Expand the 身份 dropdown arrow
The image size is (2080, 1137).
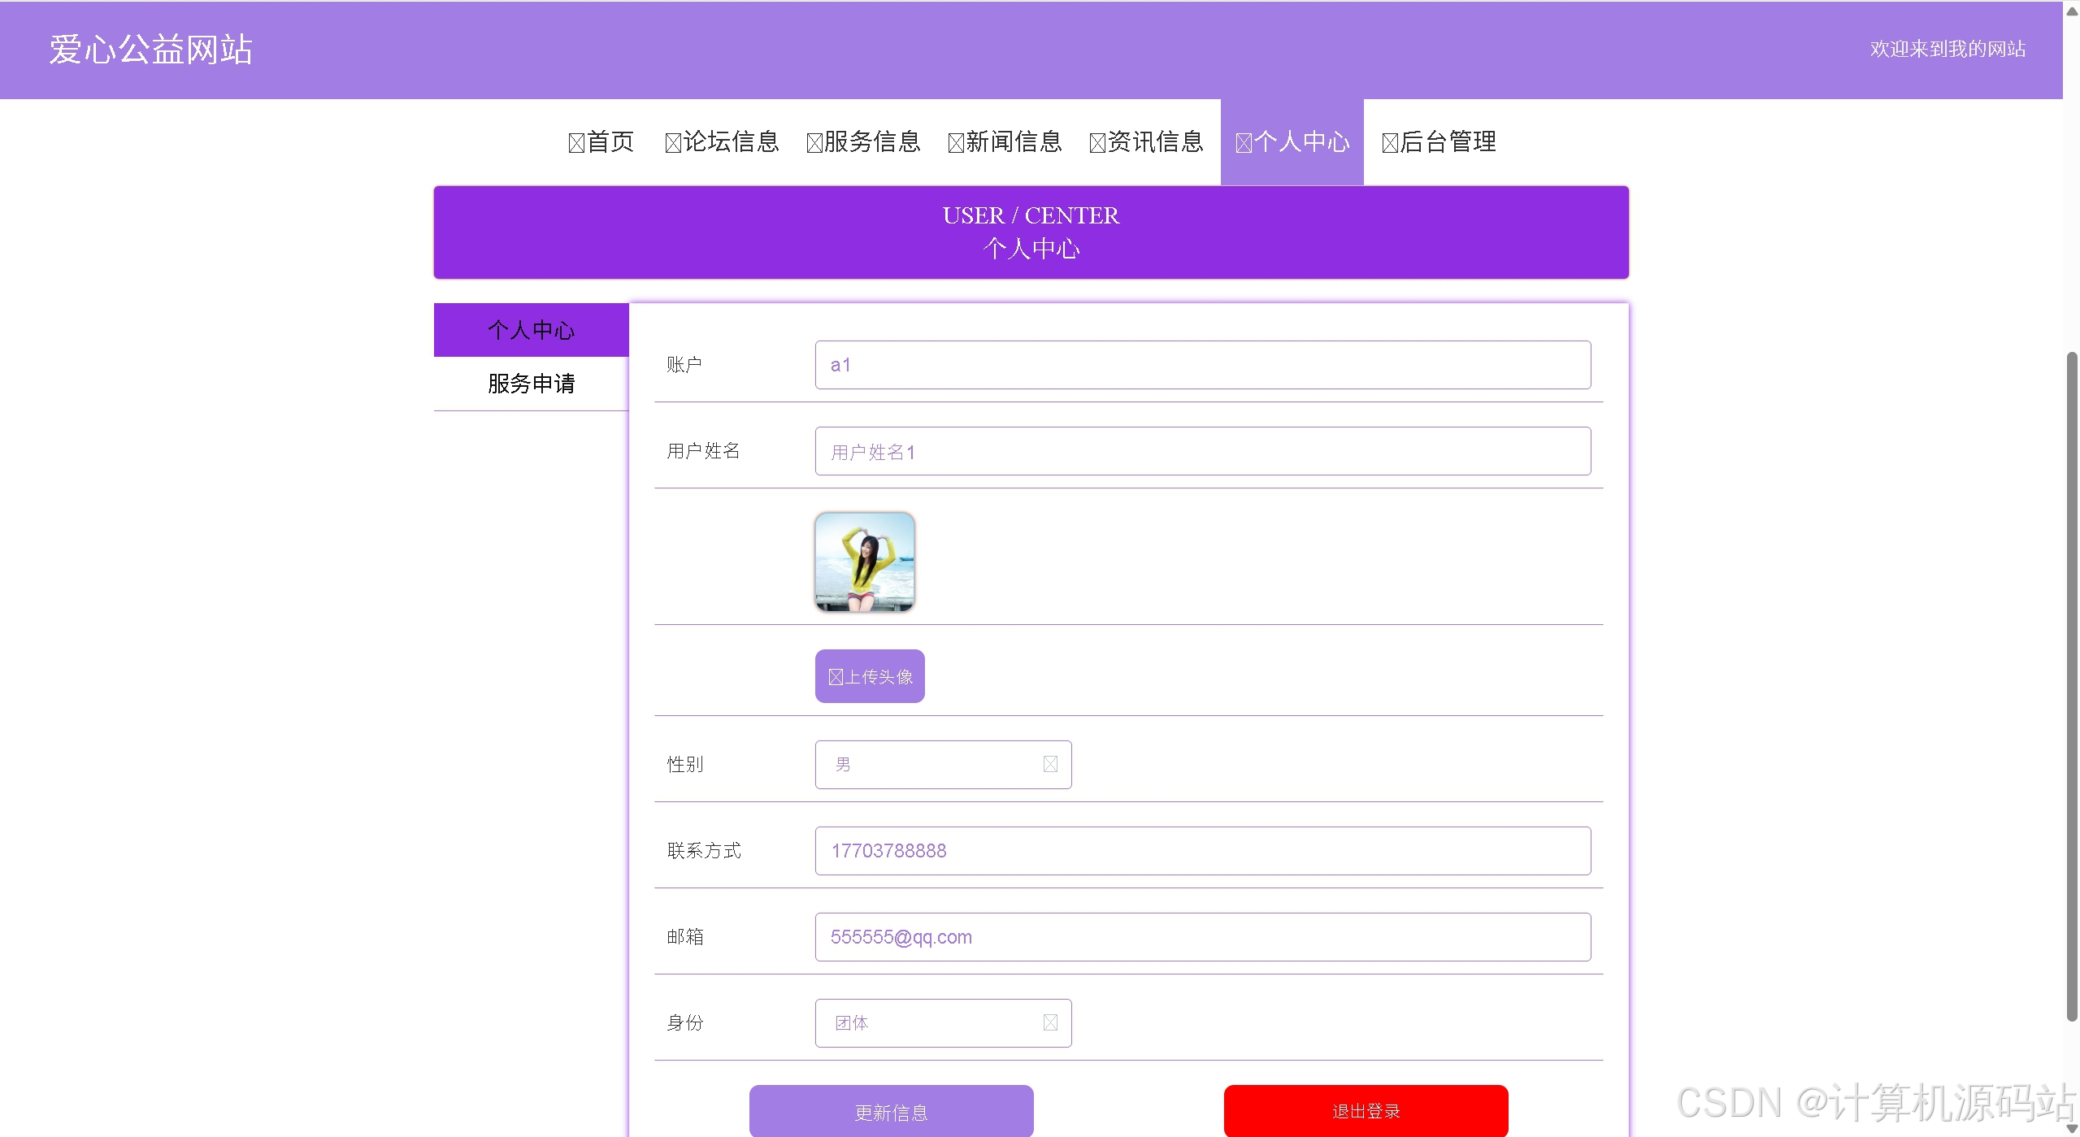click(1050, 1022)
